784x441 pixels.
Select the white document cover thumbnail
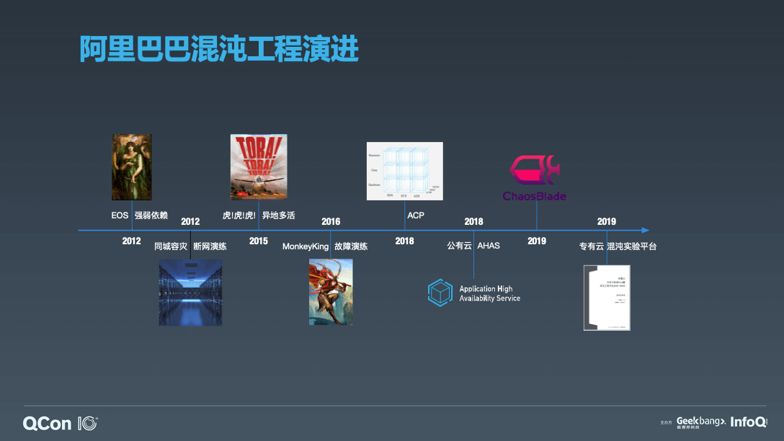coord(607,298)
